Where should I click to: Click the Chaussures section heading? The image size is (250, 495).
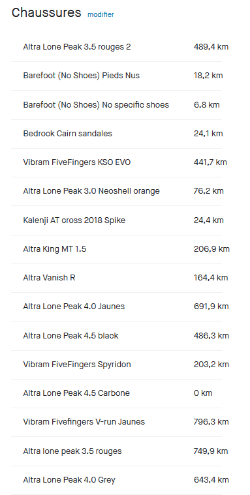coord(46,12)
